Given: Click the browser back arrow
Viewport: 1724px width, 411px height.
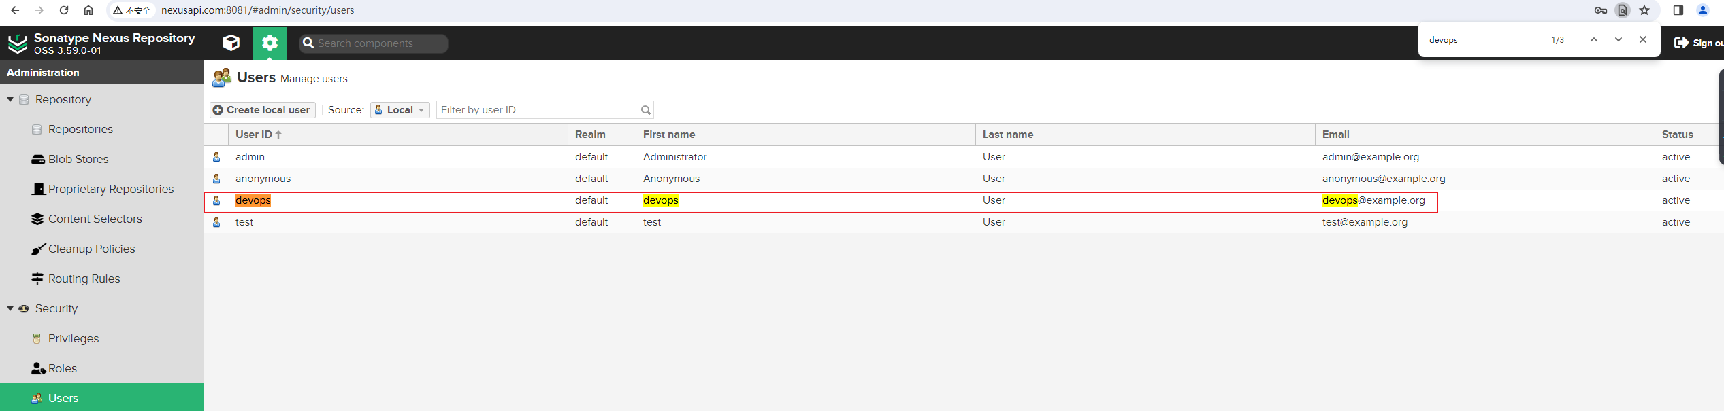Looking at the screenshot, I should click(x=15, y=10).
